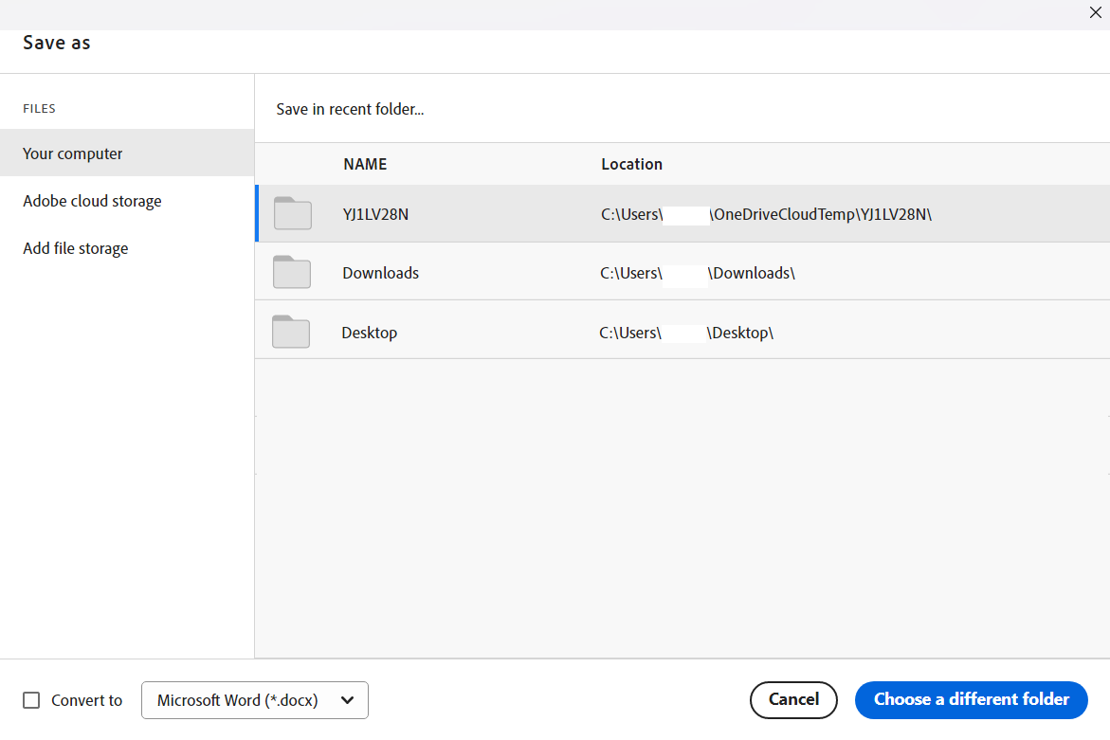Close the Save as dialog with X
Image resolution: width=1110 pixels, height=740 pixels.
point(1096,13)
